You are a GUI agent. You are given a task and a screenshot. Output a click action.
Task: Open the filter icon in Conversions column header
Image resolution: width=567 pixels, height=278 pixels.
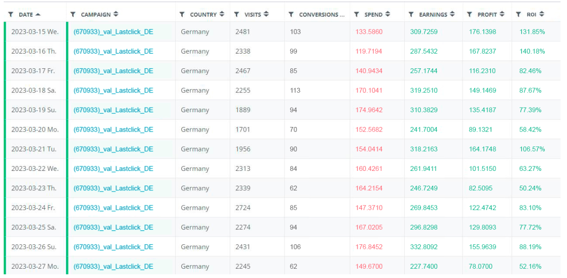(x=291, y=15)
